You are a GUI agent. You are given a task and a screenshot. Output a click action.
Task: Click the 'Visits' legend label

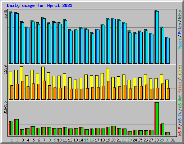(x=180, y=71)
